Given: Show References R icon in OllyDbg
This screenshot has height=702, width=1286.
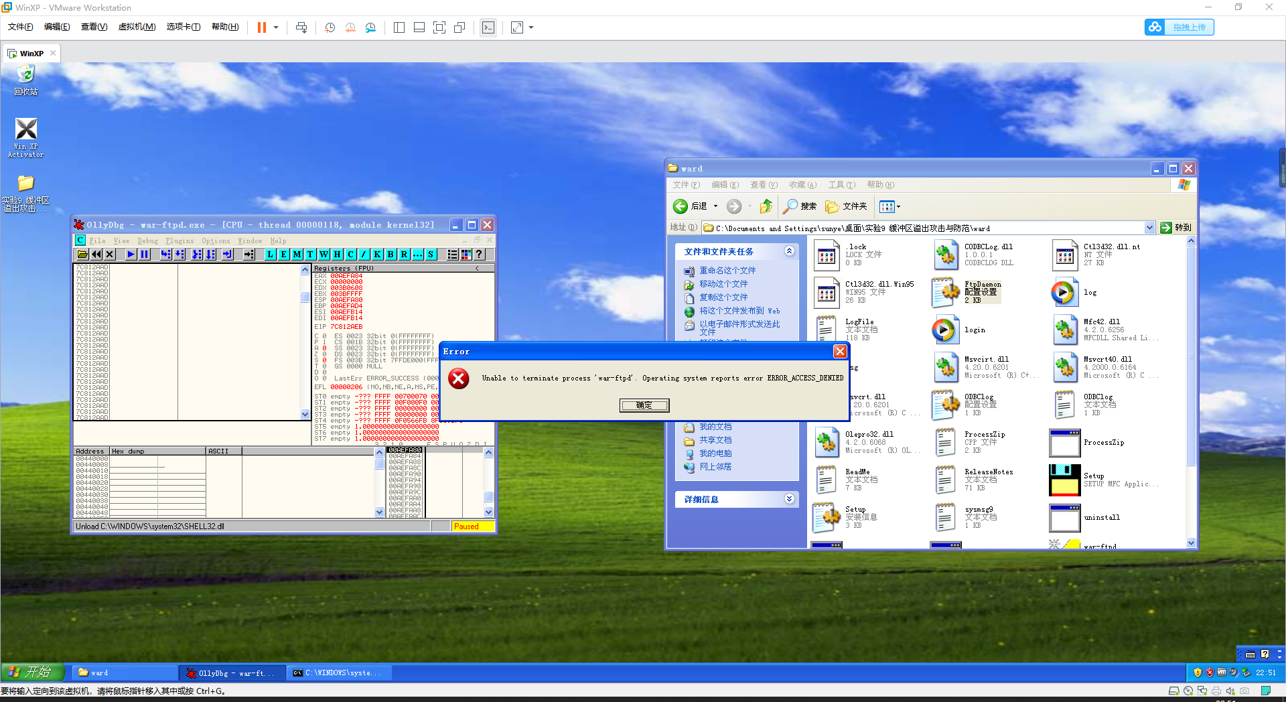Looking at the screenshot, I should pyautogui.click(x=404, y=255).
